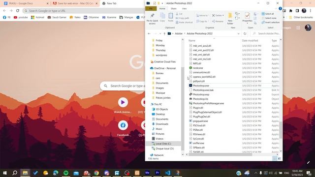Click Select all in the Select group
The image size is (315, 177).
[x=268, y=14]
